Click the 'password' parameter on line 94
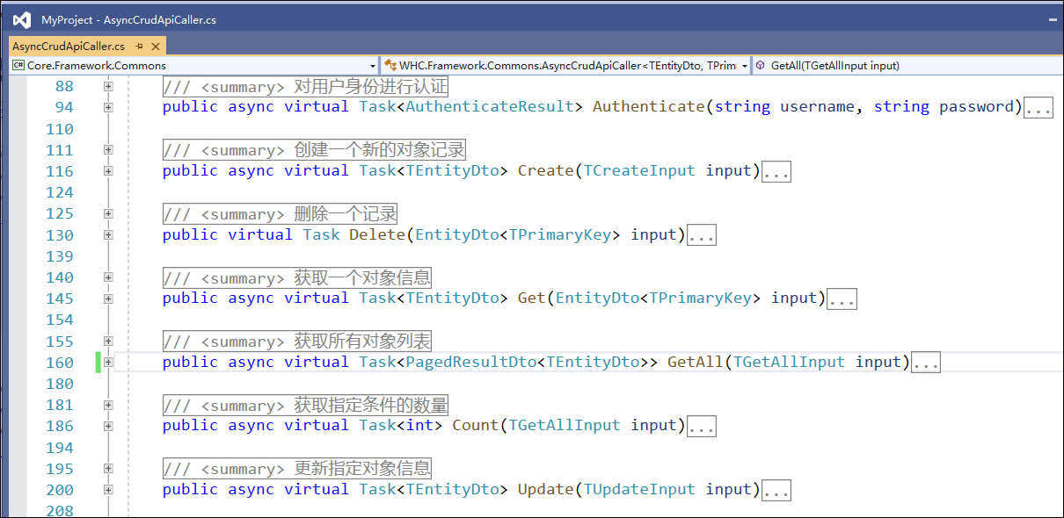 977,107
